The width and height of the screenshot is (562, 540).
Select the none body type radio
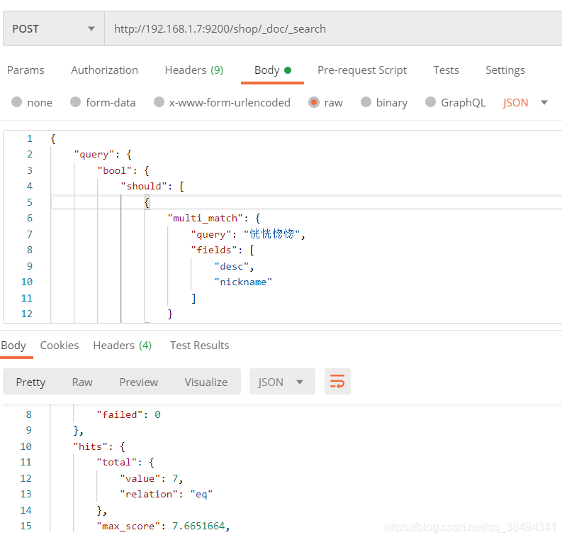point(17,102)
